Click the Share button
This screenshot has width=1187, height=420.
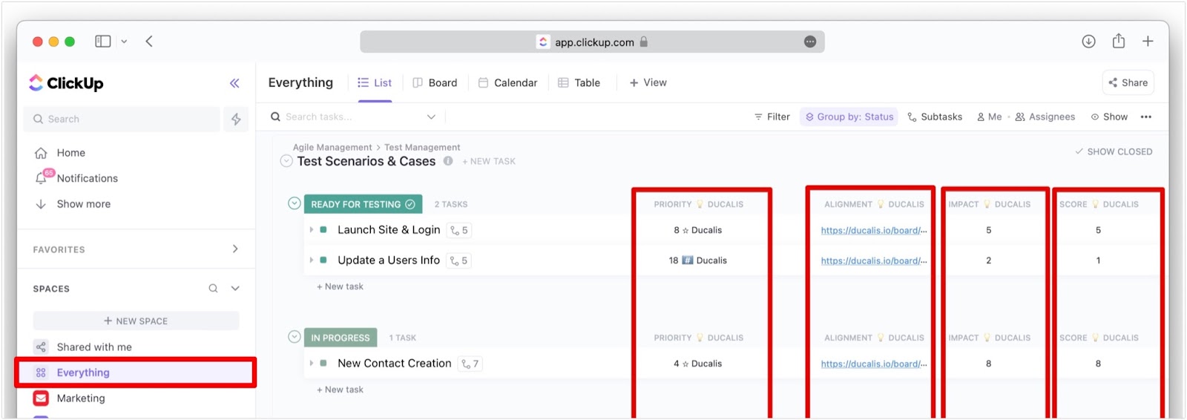pos(1128,83)
